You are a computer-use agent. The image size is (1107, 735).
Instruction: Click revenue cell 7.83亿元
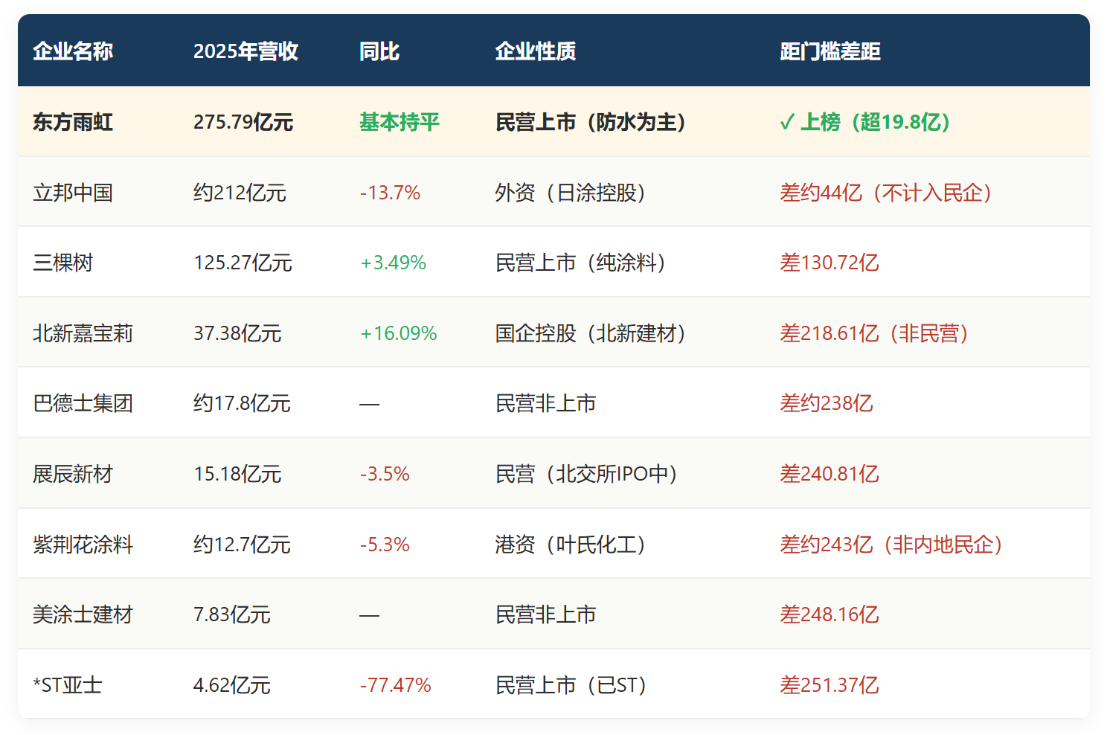(232, 614)
